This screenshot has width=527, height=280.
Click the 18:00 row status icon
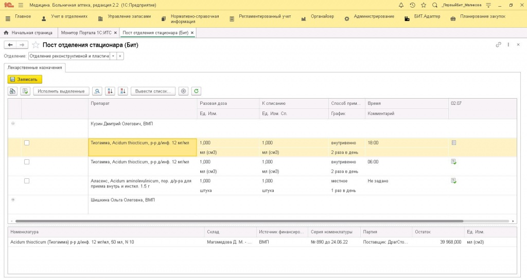[x=454, y=143]
